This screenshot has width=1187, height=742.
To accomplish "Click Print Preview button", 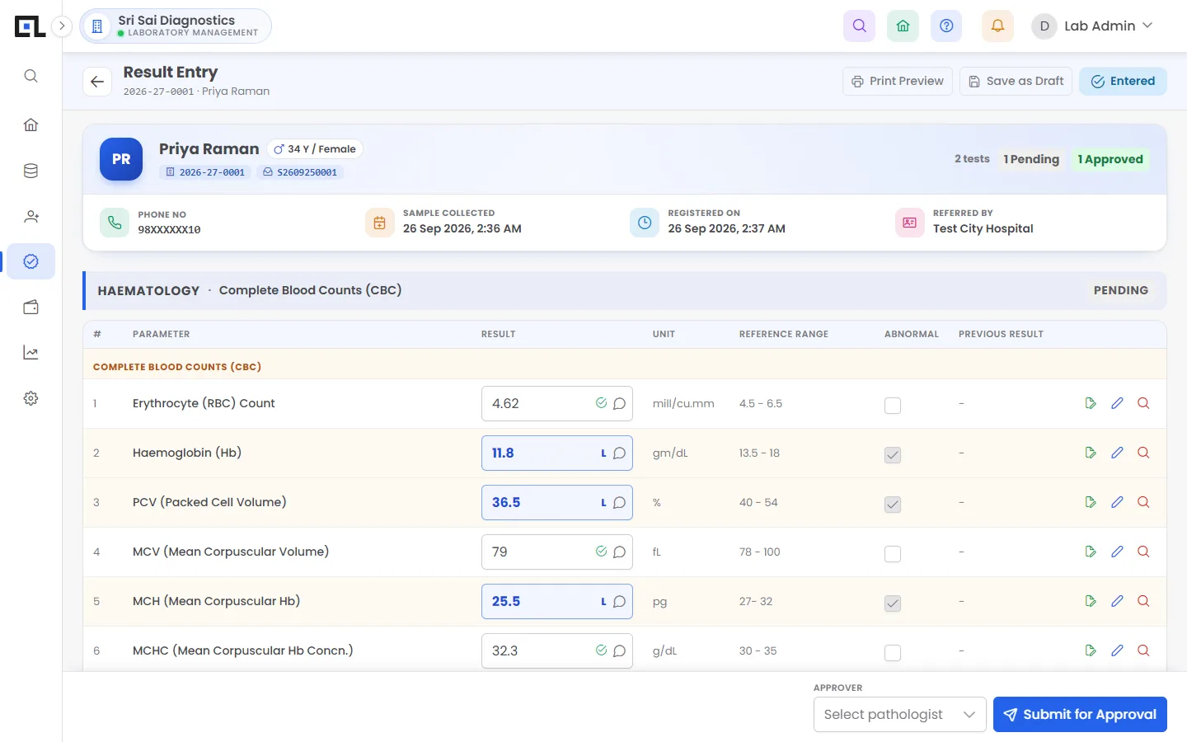I will click(x=898, y=81).
